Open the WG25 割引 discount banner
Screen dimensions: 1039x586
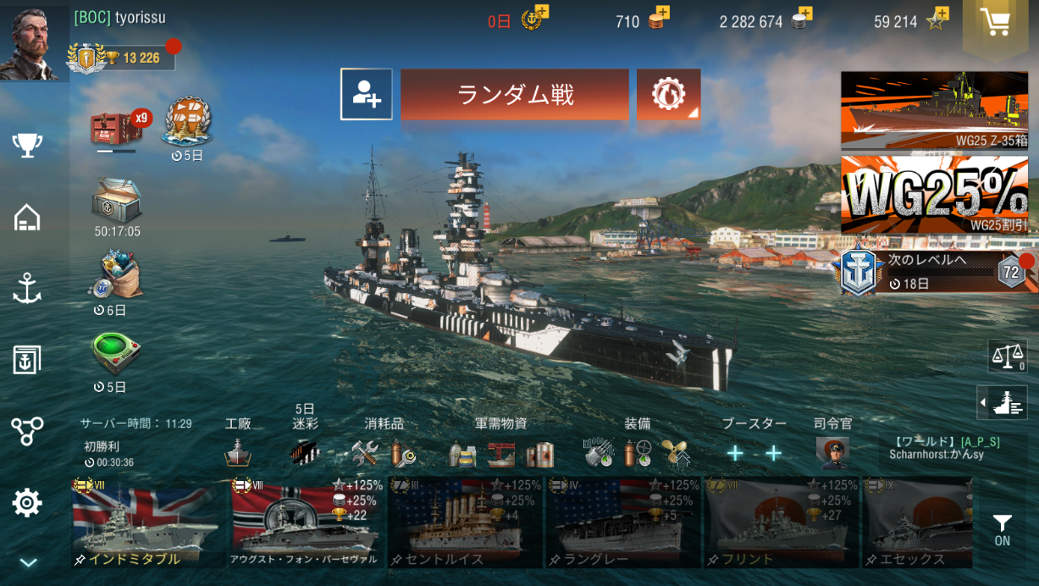[x=935, y=195]
